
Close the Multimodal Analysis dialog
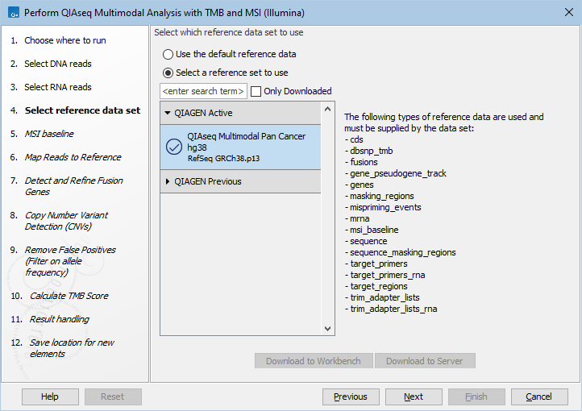tap(568, 12)
